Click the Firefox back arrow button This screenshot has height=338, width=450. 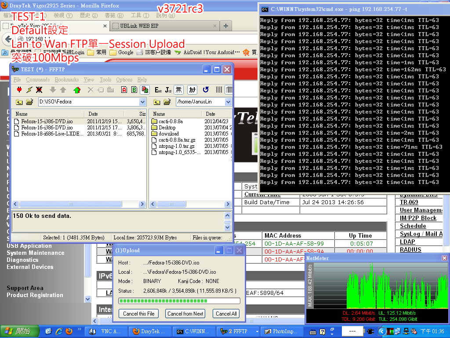click(8, 39)
